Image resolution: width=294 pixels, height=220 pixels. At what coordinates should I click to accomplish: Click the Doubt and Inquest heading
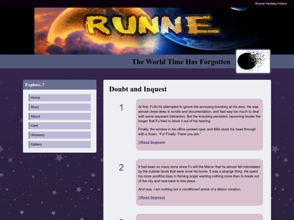coord(138,89)
